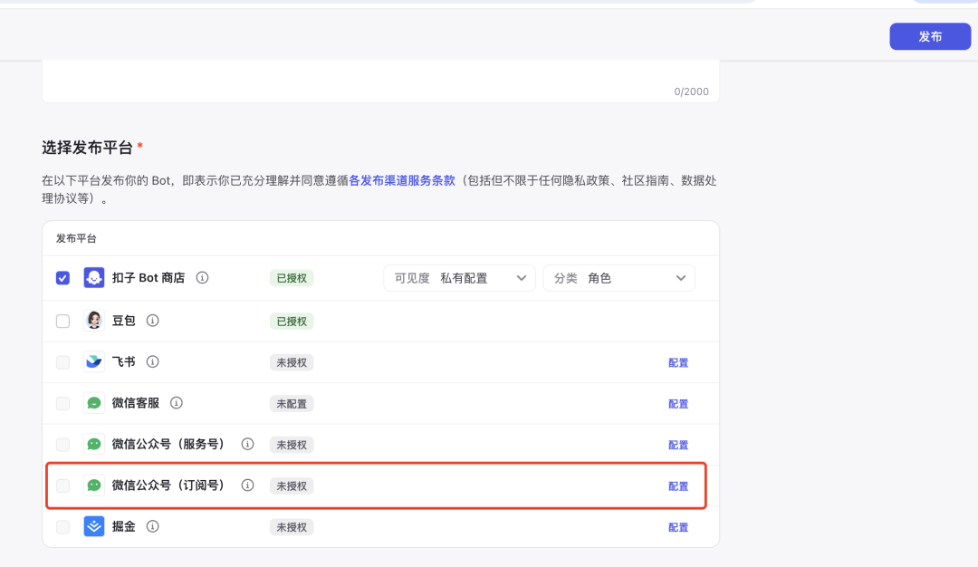This screenshot has height=567, width=978.
Task: Click 配置 for 微信客服
Action: pyautogui.click(x=678, y=404)
